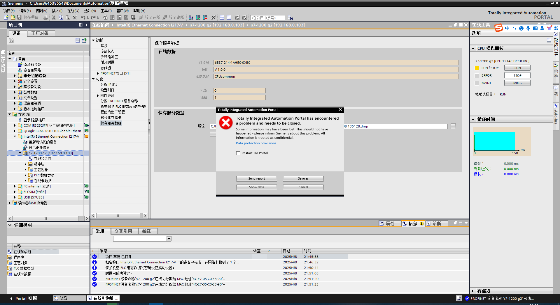Open the 项目(P) menu
Screen dimensions: 560x305
point(9,11)
